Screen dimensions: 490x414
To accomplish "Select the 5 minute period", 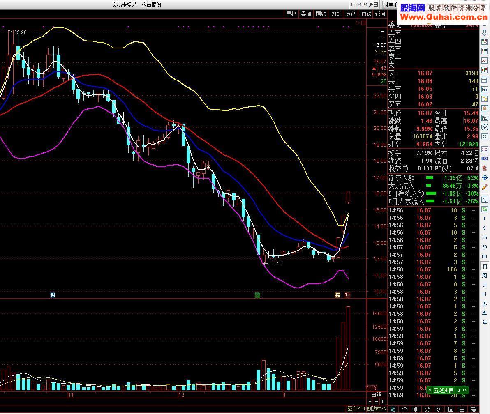I will tap(484, 228).
